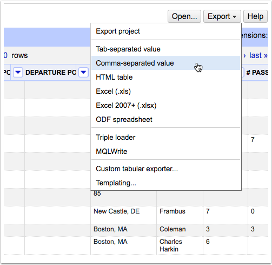Open column dropdown arrow right of DEPARTURE PO

tap(83, 73)
